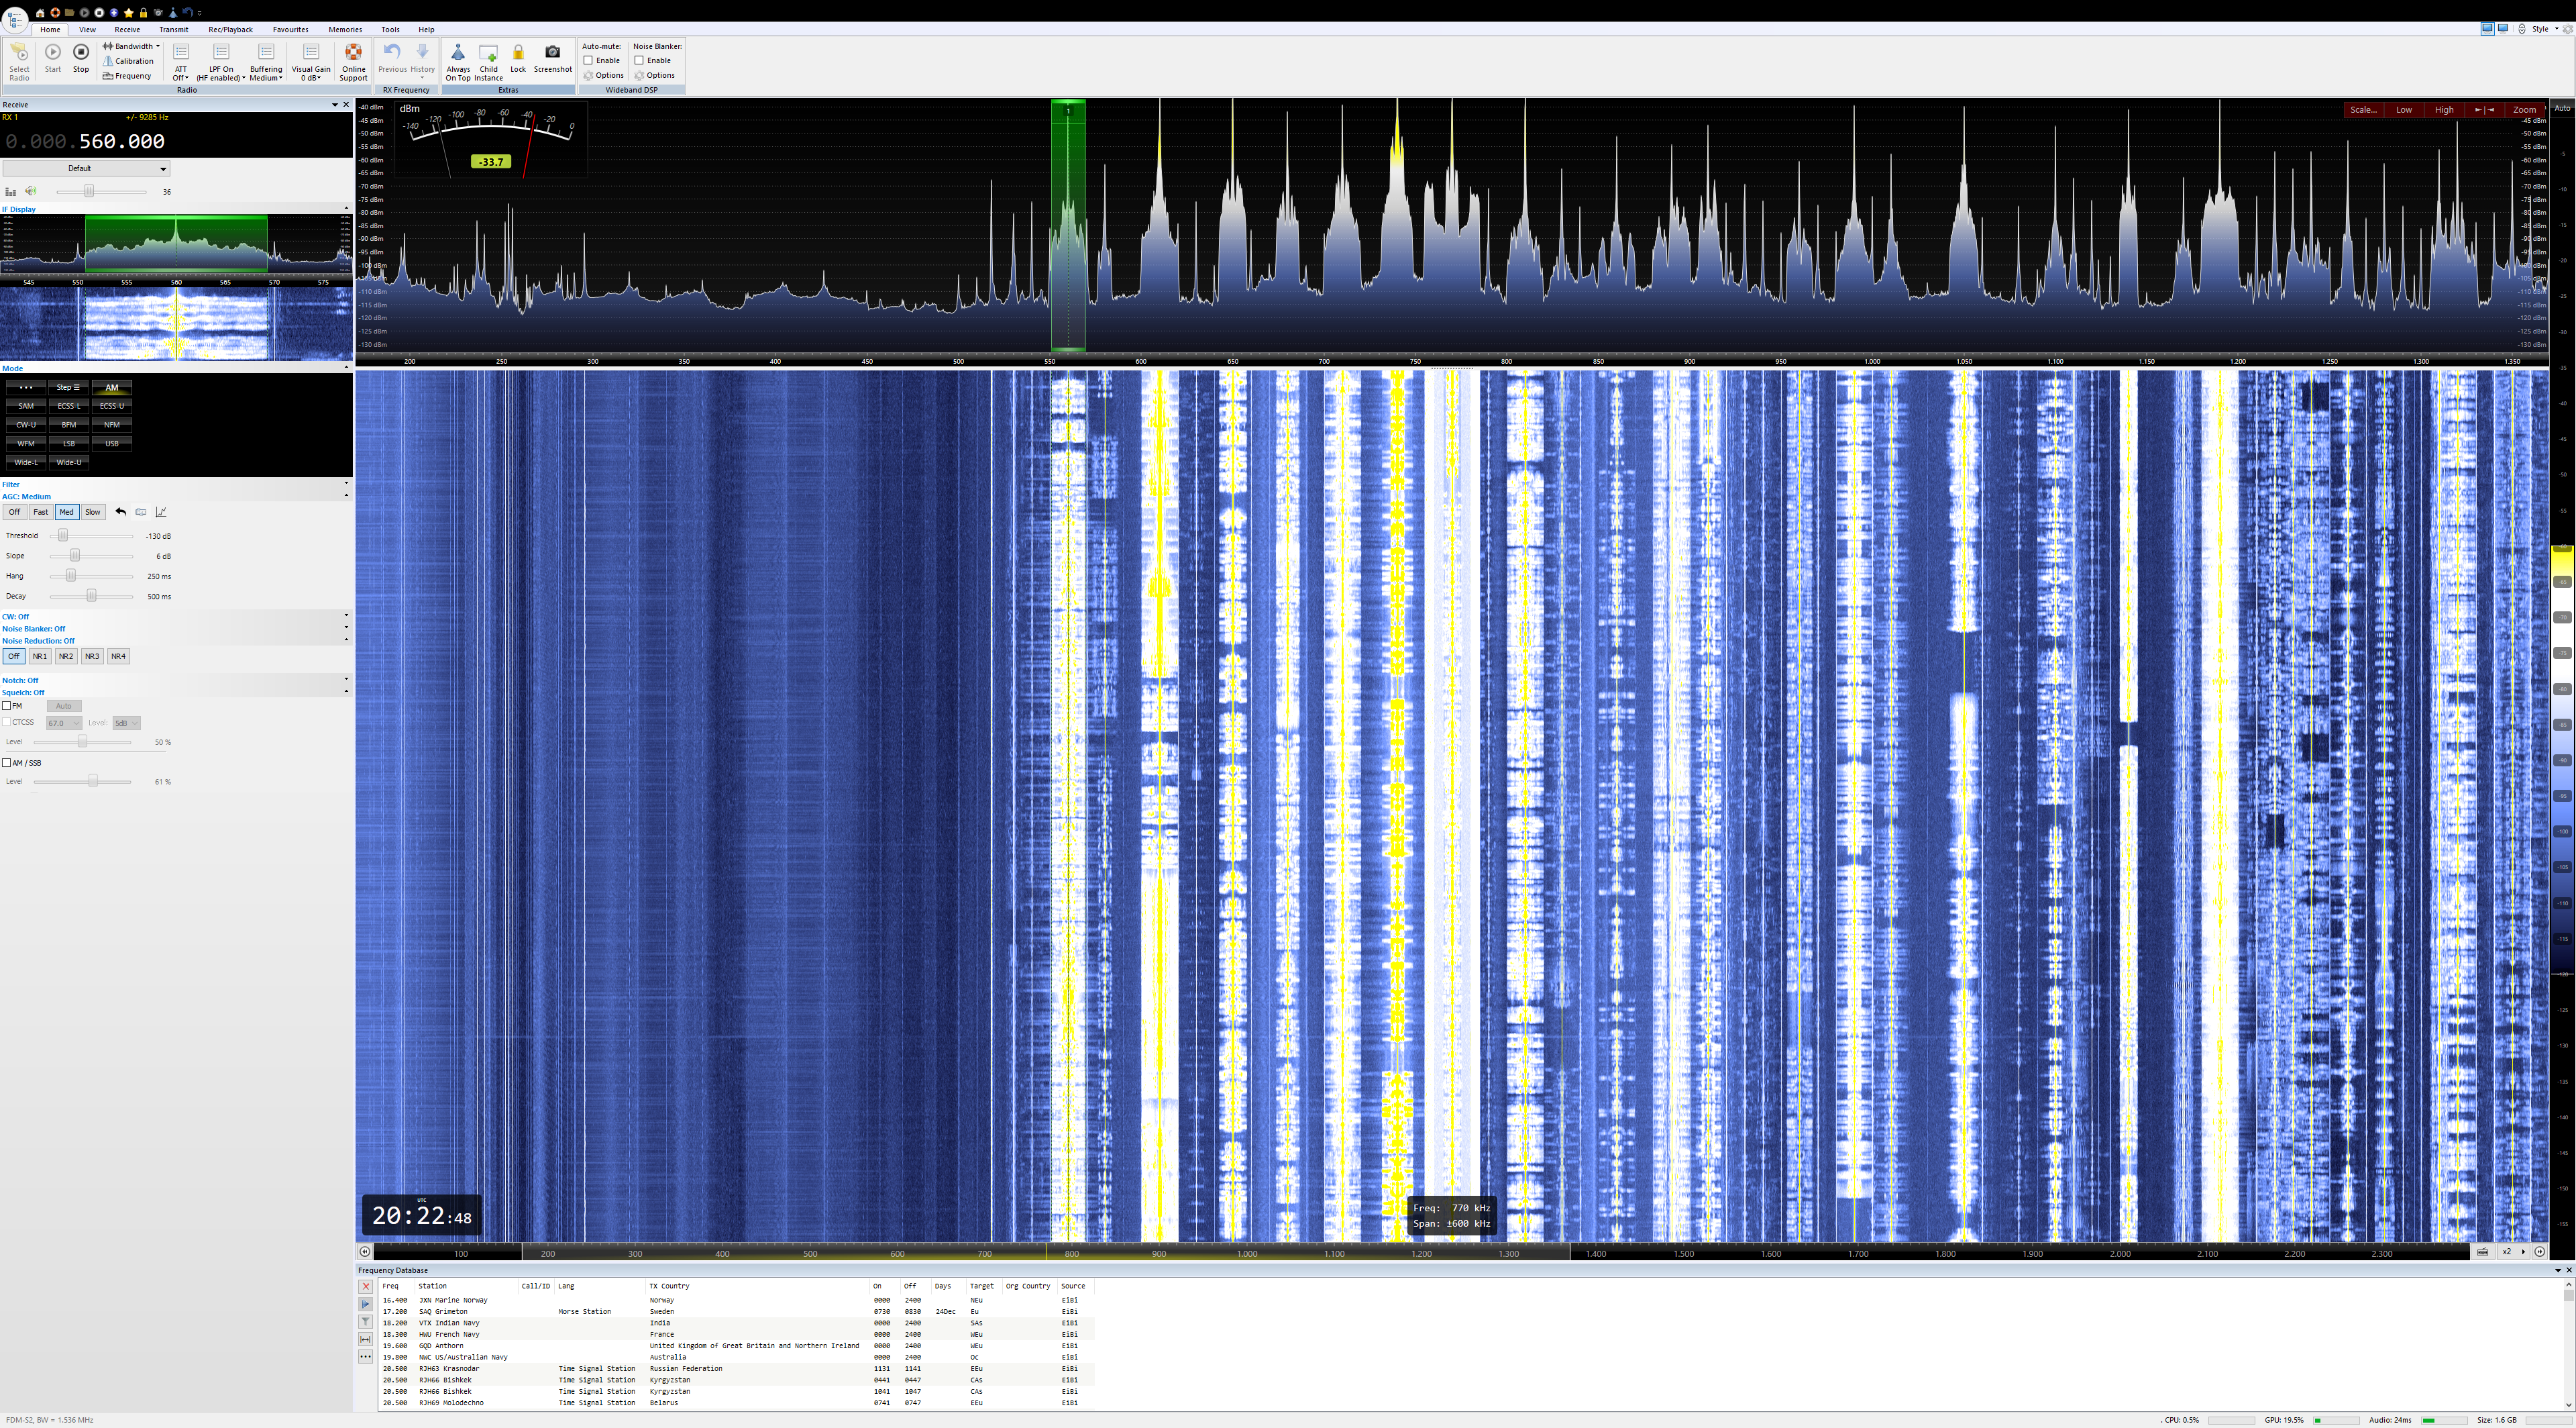Click the Stop radio icon
2576x1428 pixels.
pos(81,53)
